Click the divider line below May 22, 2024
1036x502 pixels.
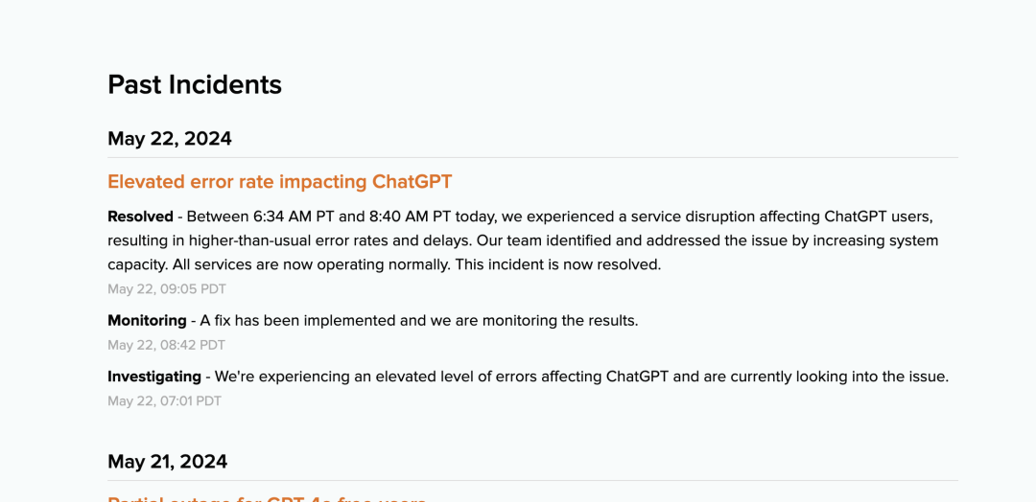click(532, 158)
